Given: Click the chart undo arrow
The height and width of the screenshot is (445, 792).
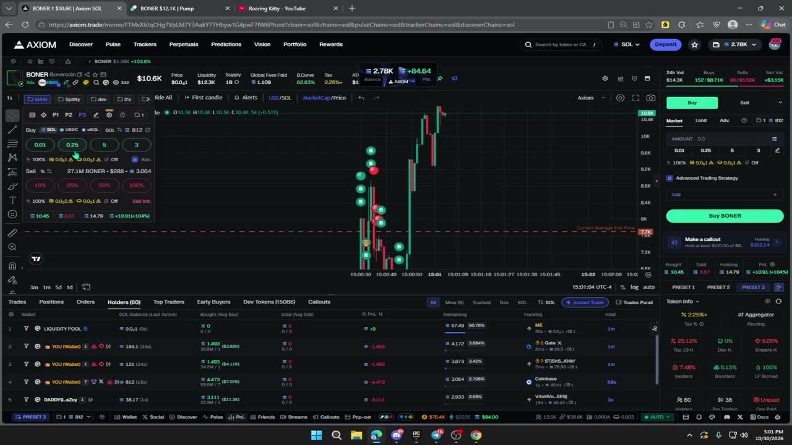Looking at the screenshot, I should 361,98.
